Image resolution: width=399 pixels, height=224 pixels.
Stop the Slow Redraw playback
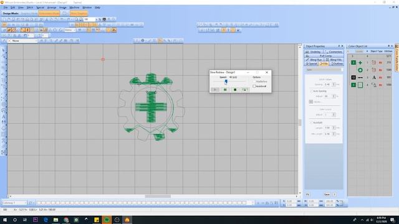click(235, 90)
